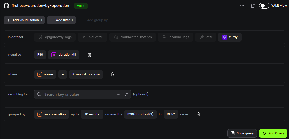Save the current query
The height and width of the screenshot is (139, 289).
point(242,133)
